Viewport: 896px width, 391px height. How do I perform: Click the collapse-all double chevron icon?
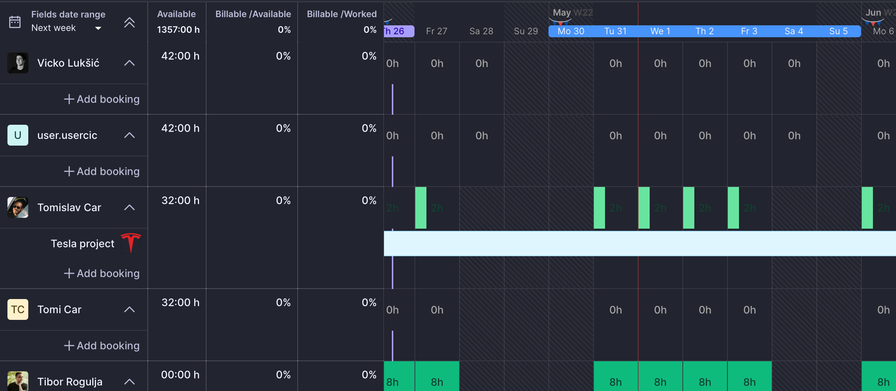[129, 22]
